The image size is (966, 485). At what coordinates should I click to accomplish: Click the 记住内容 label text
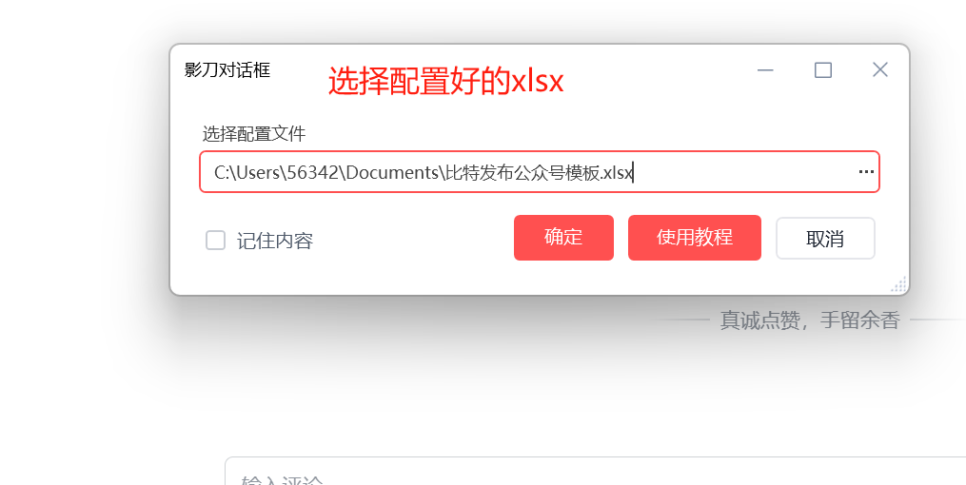(x=275, y=241)
